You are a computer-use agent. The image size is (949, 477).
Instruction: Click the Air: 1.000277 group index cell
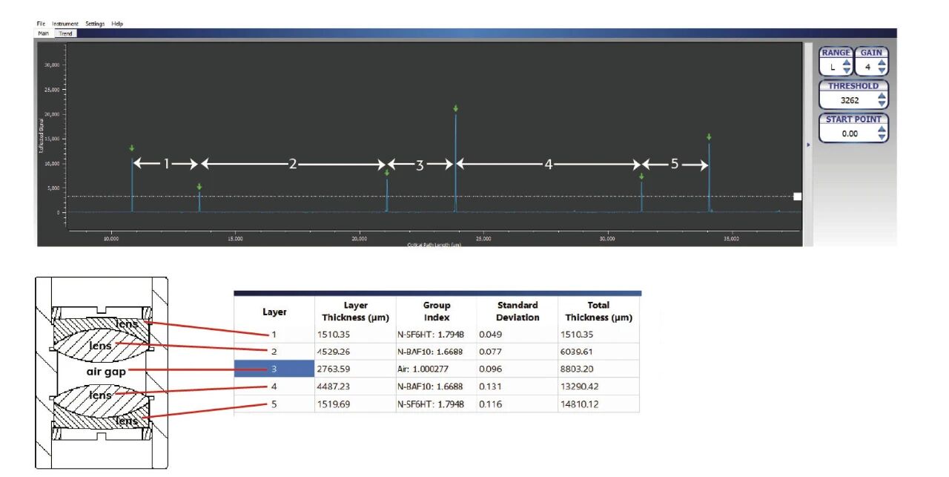coord(436,369)
